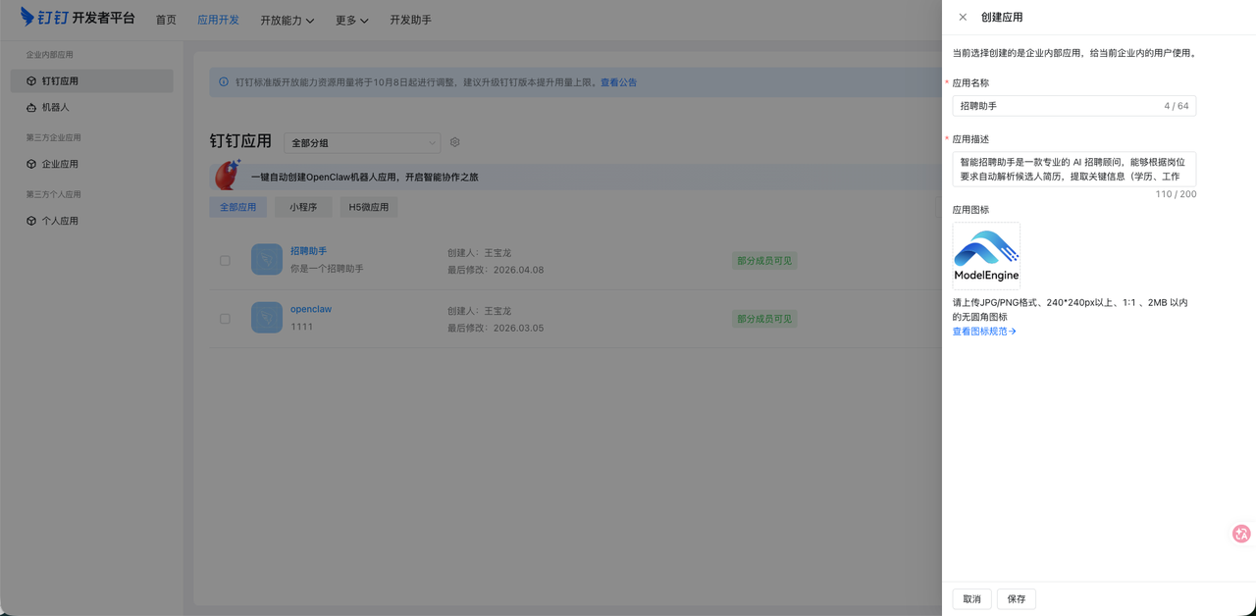1256x616 pixels.
Task: Open the floating translation assistant icon
Action: [x=1240, y=534]
